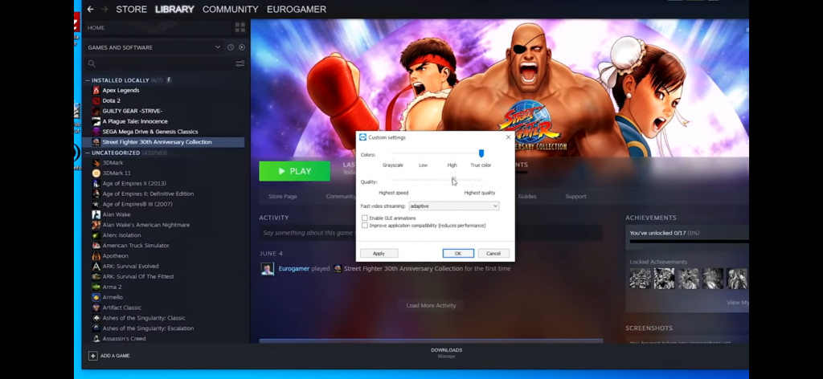The width and height of the screenshot is (823, 379).
Task: Select American Truck Simulator
Action: click(x=136, y=246)
